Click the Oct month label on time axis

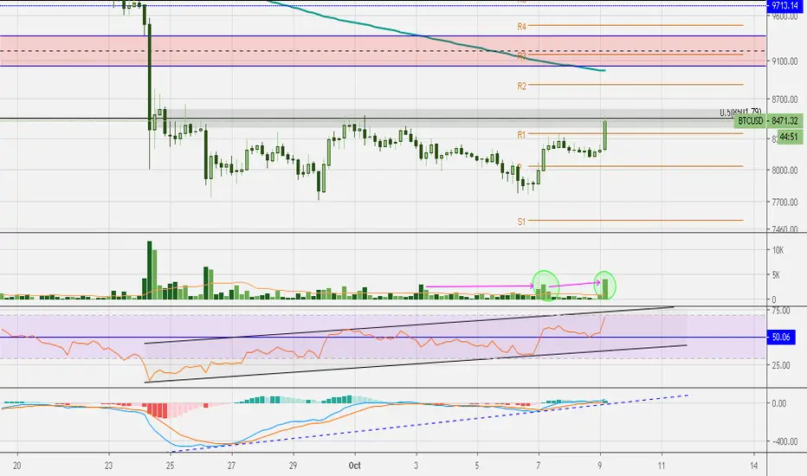click(355, 466)
